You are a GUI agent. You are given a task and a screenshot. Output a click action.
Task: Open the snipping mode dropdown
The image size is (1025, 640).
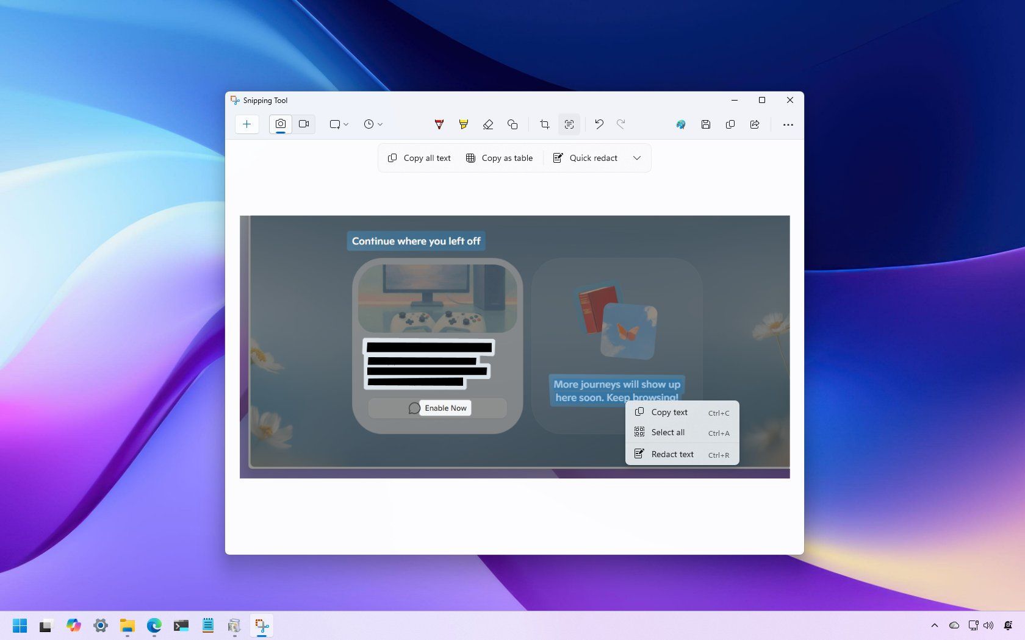point(338,124)
